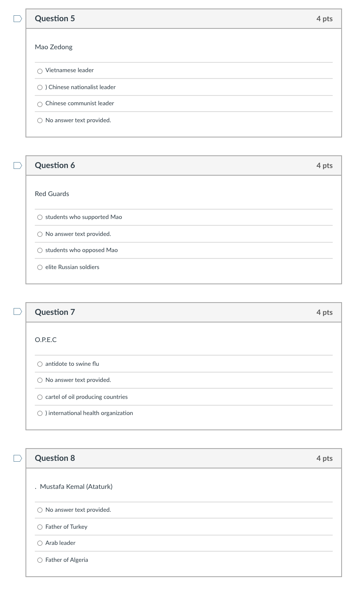Choose "Father of Turkey" for Mustafa Kemal
The height and width of the screenshot is (589, 359).
(40, 527)
